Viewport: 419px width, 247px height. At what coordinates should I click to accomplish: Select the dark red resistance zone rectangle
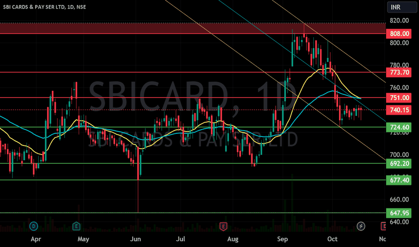tap(193, 28)
